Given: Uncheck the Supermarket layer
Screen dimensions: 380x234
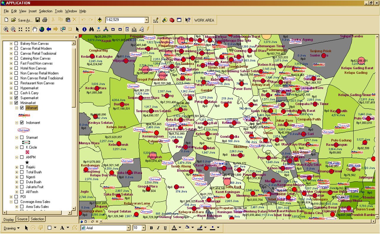Looking at the screenshot, I should [16, 98].
